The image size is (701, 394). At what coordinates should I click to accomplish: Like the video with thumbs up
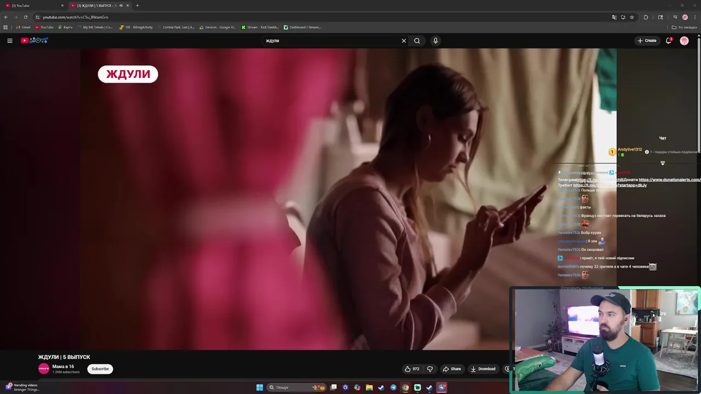(x=412, y=369)
